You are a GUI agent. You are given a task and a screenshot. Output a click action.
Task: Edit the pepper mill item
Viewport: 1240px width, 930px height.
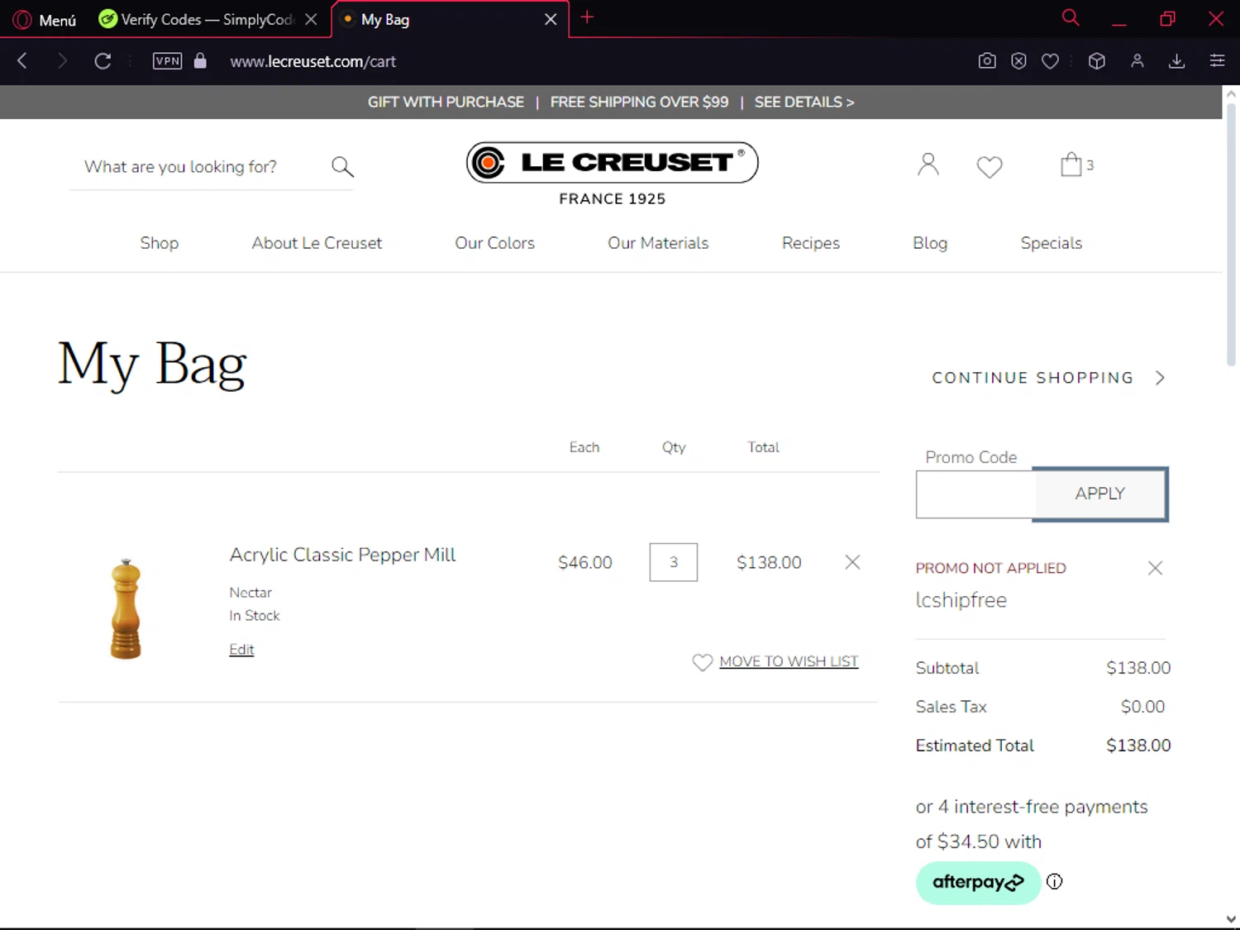click(x=241, y=650)
